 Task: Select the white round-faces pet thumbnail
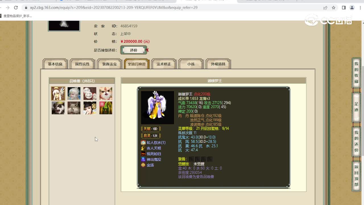pos(90,94)
